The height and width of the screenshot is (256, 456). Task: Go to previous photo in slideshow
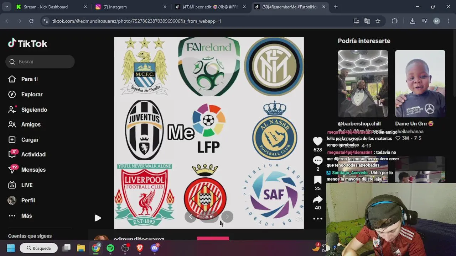click(191, 217)
